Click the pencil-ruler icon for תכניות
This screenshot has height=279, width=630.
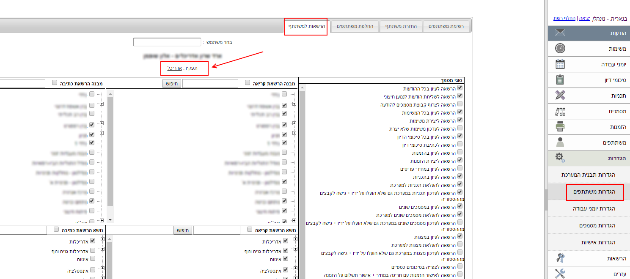pyautogui.click(x=560, y=96)
